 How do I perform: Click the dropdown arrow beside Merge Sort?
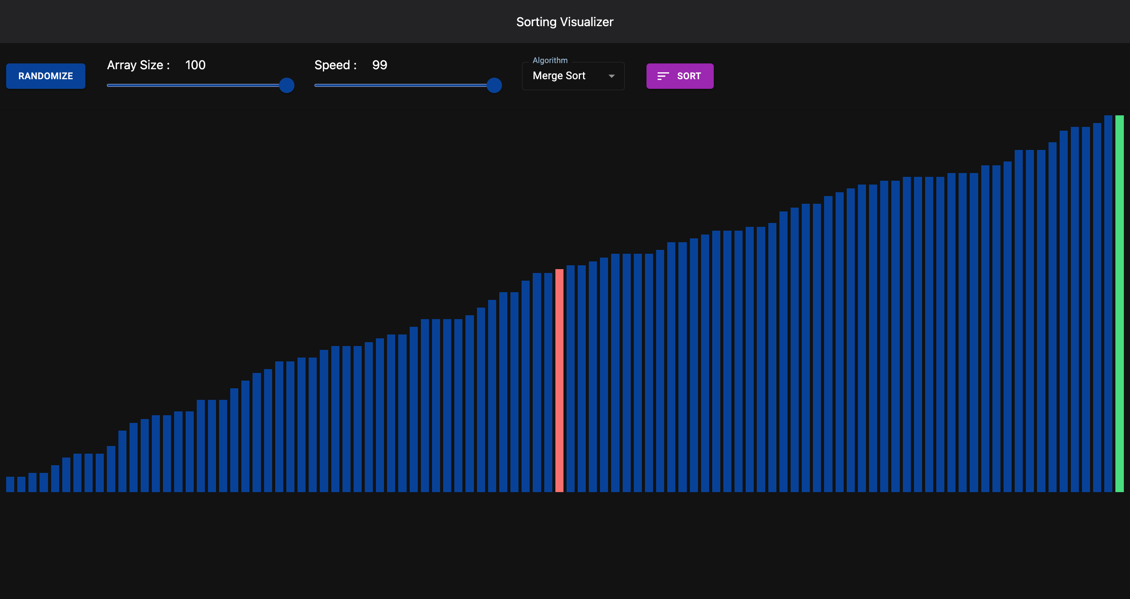612,76
